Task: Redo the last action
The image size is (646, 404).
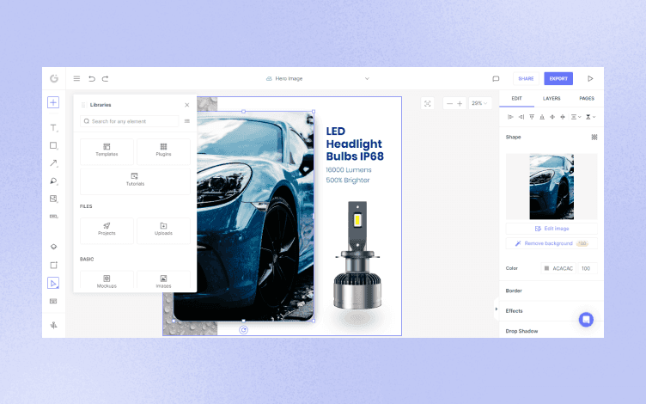Action: tap(106, 78)
